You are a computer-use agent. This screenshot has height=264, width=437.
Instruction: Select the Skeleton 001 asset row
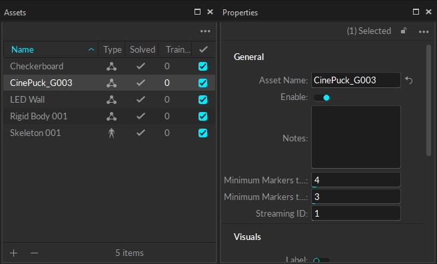[x=109, y=133]
